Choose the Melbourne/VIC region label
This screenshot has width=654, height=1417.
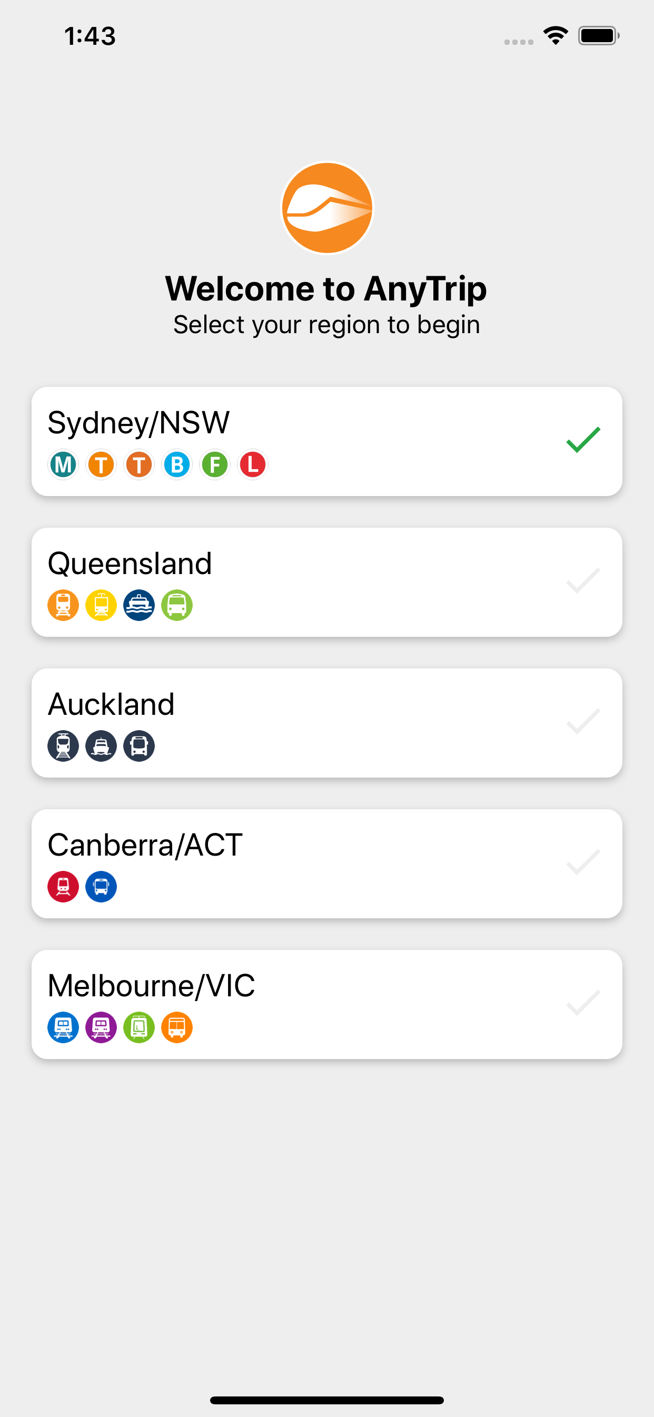click(151, 985)
